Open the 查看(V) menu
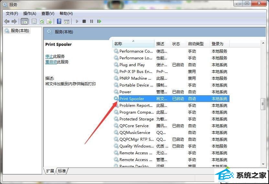This screenshot has height=184, width=269. tap(48, 13)
